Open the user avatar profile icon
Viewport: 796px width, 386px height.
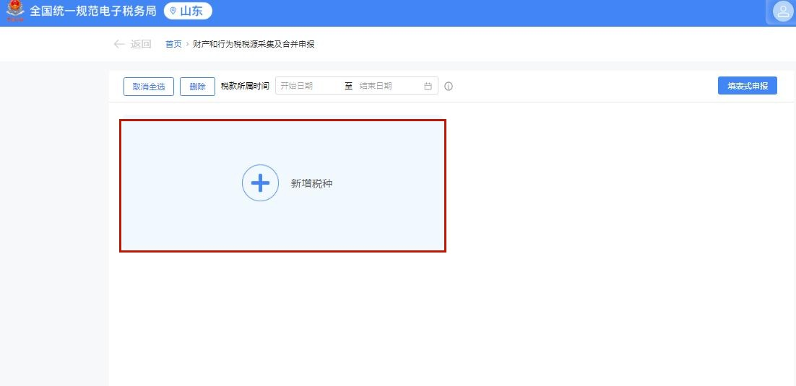782,12
